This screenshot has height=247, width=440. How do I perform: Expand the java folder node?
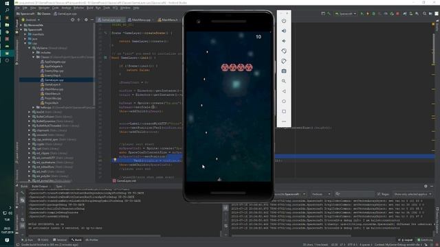pyautogui.click(x=25, y=39)
